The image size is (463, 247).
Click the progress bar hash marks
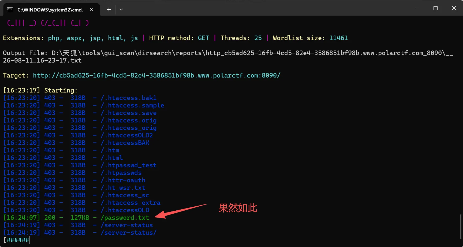click(18, 240)
